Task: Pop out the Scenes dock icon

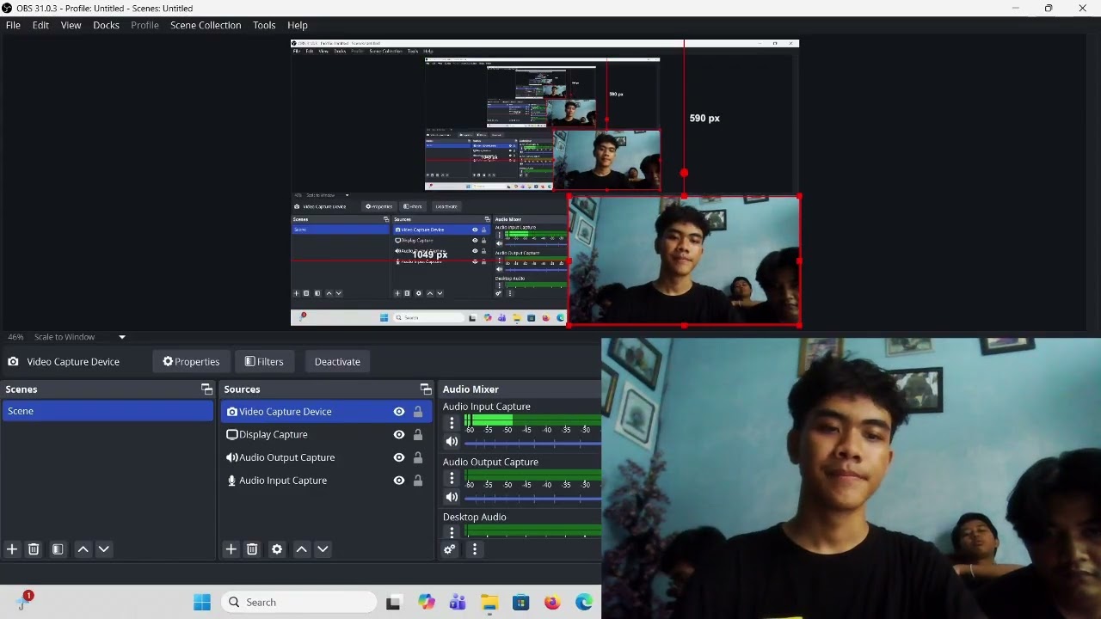Action: [x=206, y=389]
